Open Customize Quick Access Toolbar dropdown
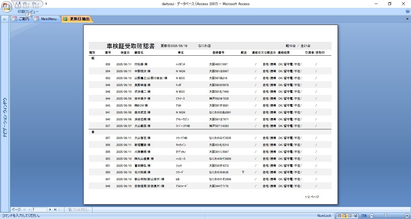The height and width of the screenshot is (219, 411). [x=46, y=4]
